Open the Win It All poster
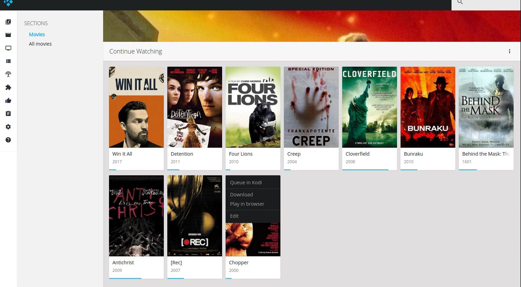Screen dimensions: 521x287 pyautogui.click(x=136, y=107)
